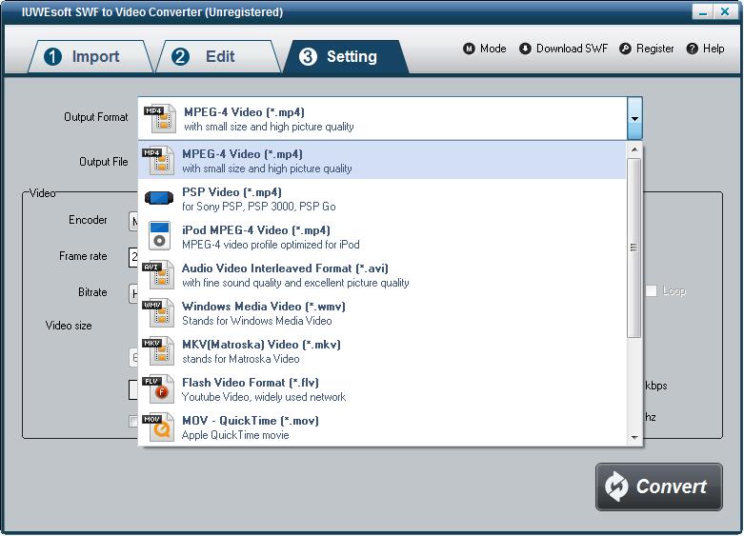Click the MP4 icon of the highlighted MPEG-4 Video list entry

click(158, 161)
